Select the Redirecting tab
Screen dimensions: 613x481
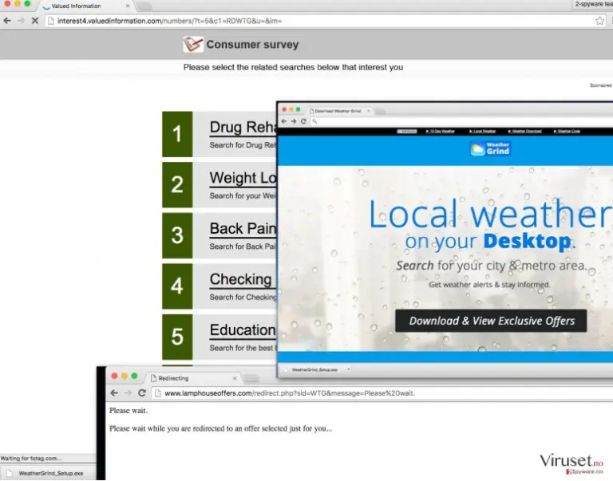coord(193,378)
